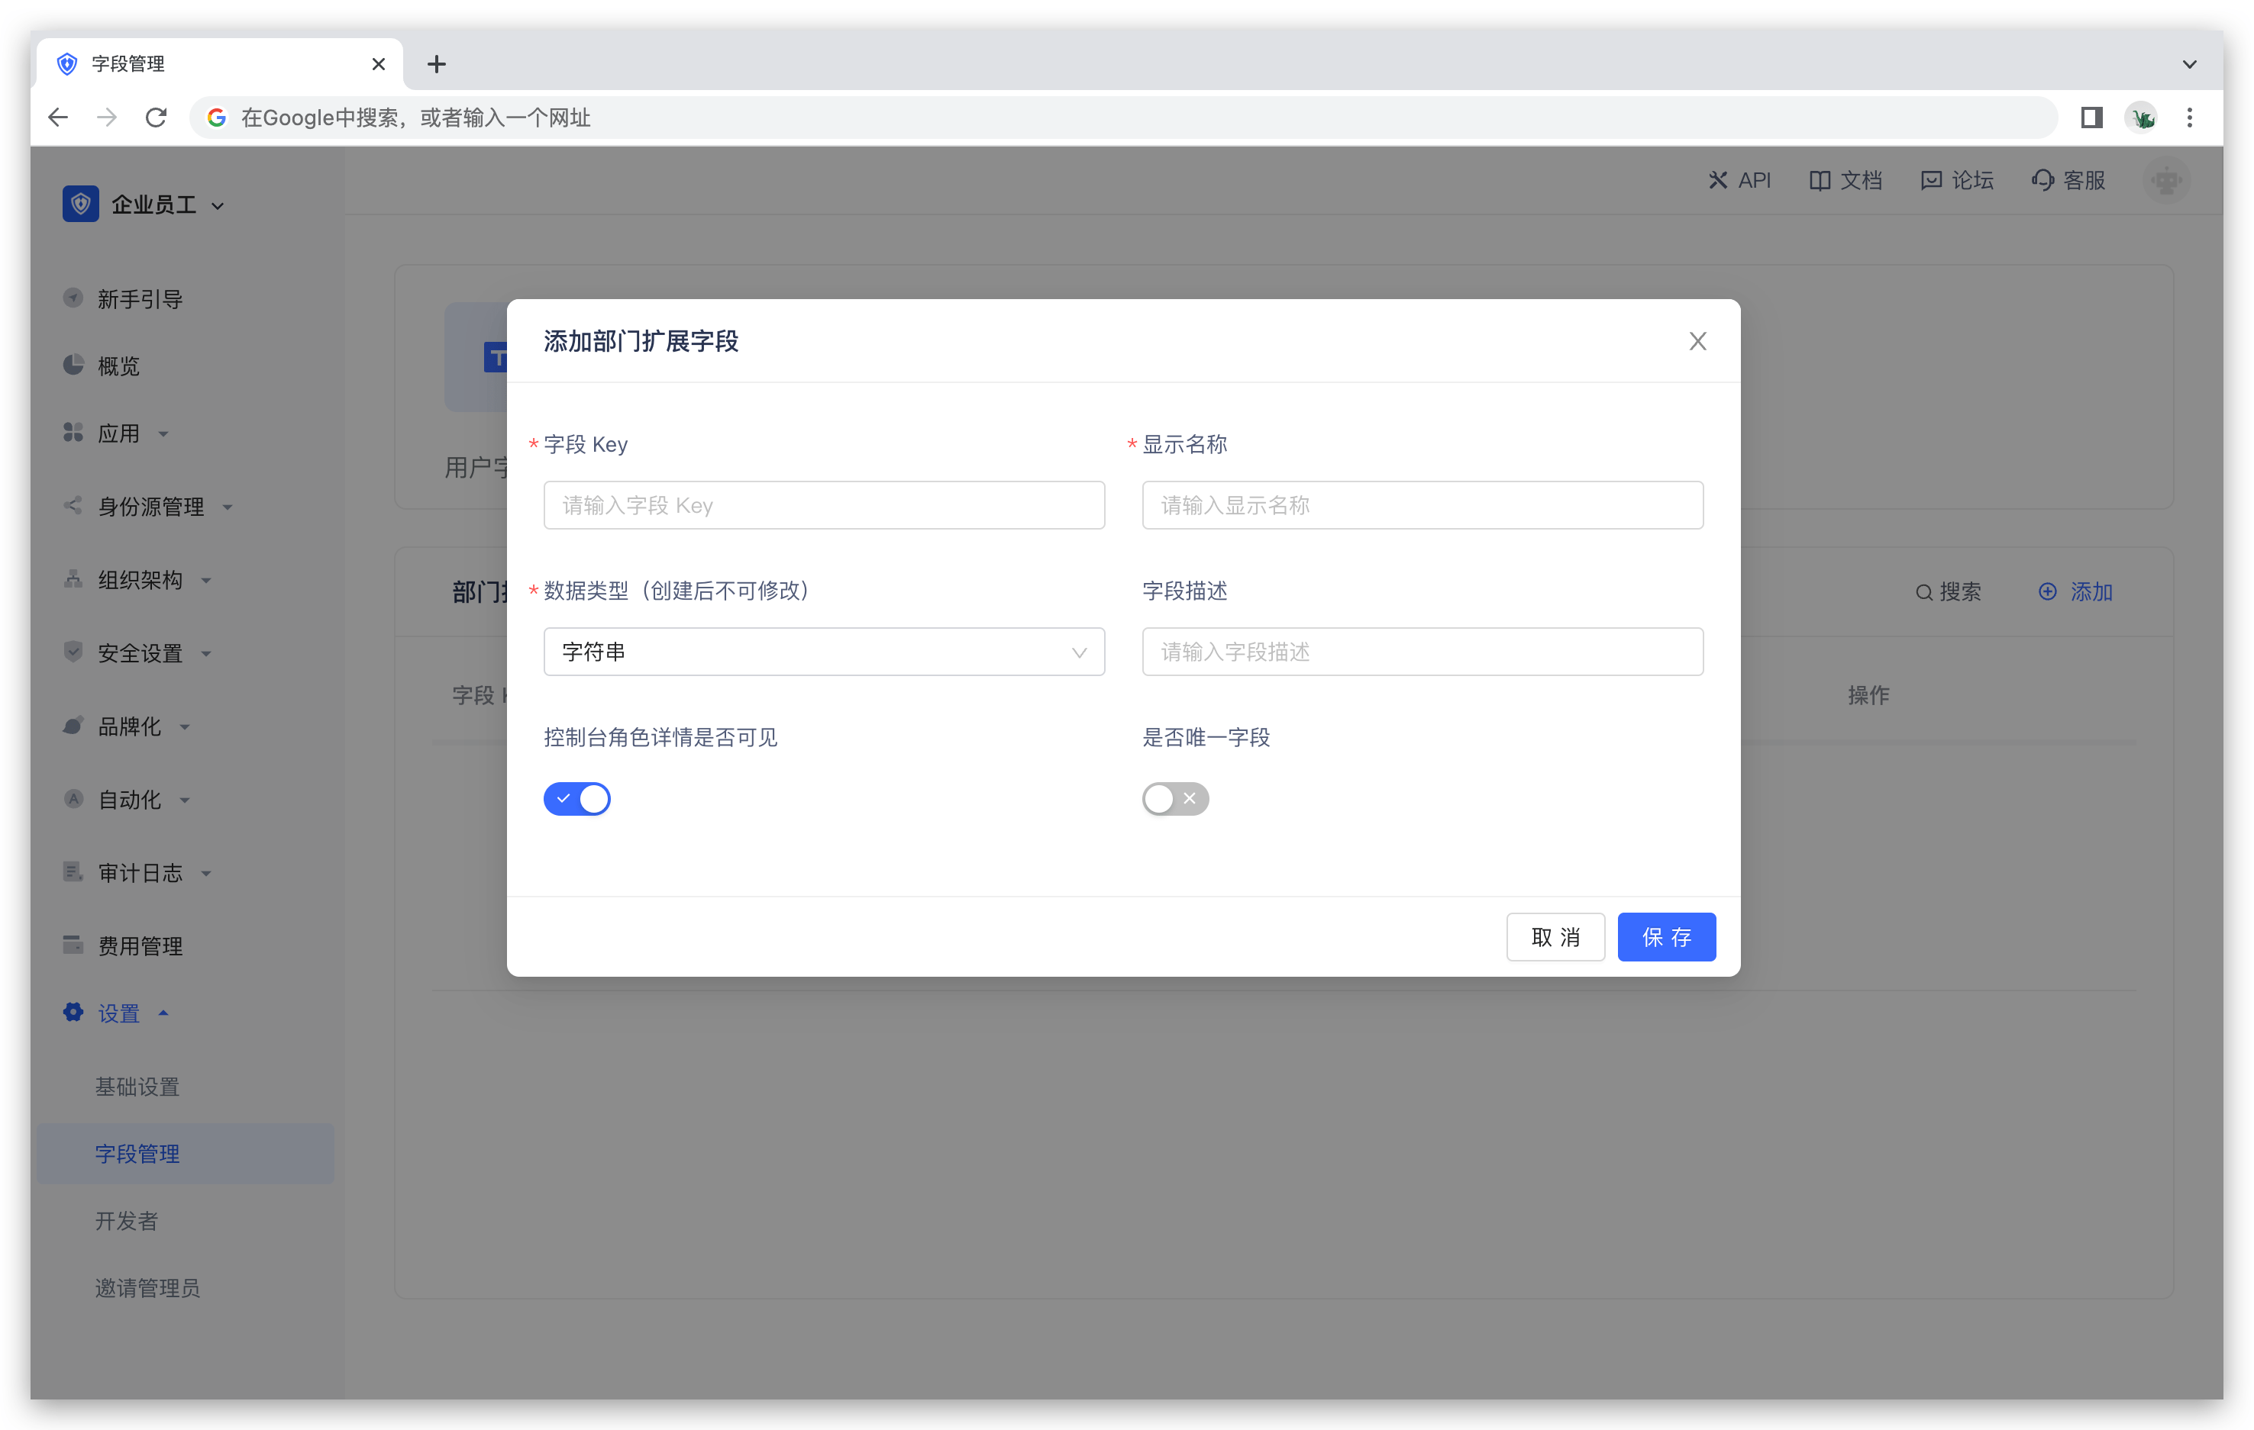The image size is (2254, 1430).
Task: Click the browser reload icon
Action: coord(157,117)
